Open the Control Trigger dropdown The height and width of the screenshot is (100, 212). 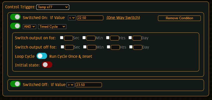[53, 7]
